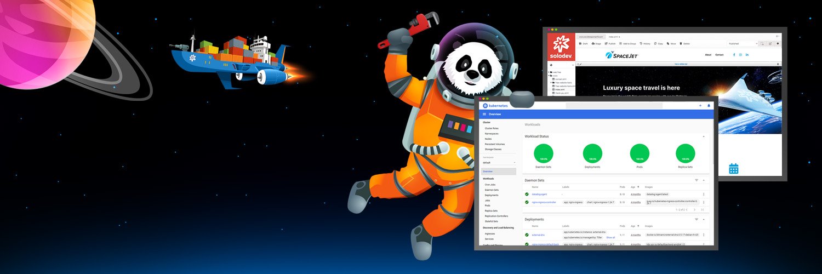Go to next page in Daemon Sets pagination
The image size is (822, 274).
pyautogui.click(x=694, y=209)
